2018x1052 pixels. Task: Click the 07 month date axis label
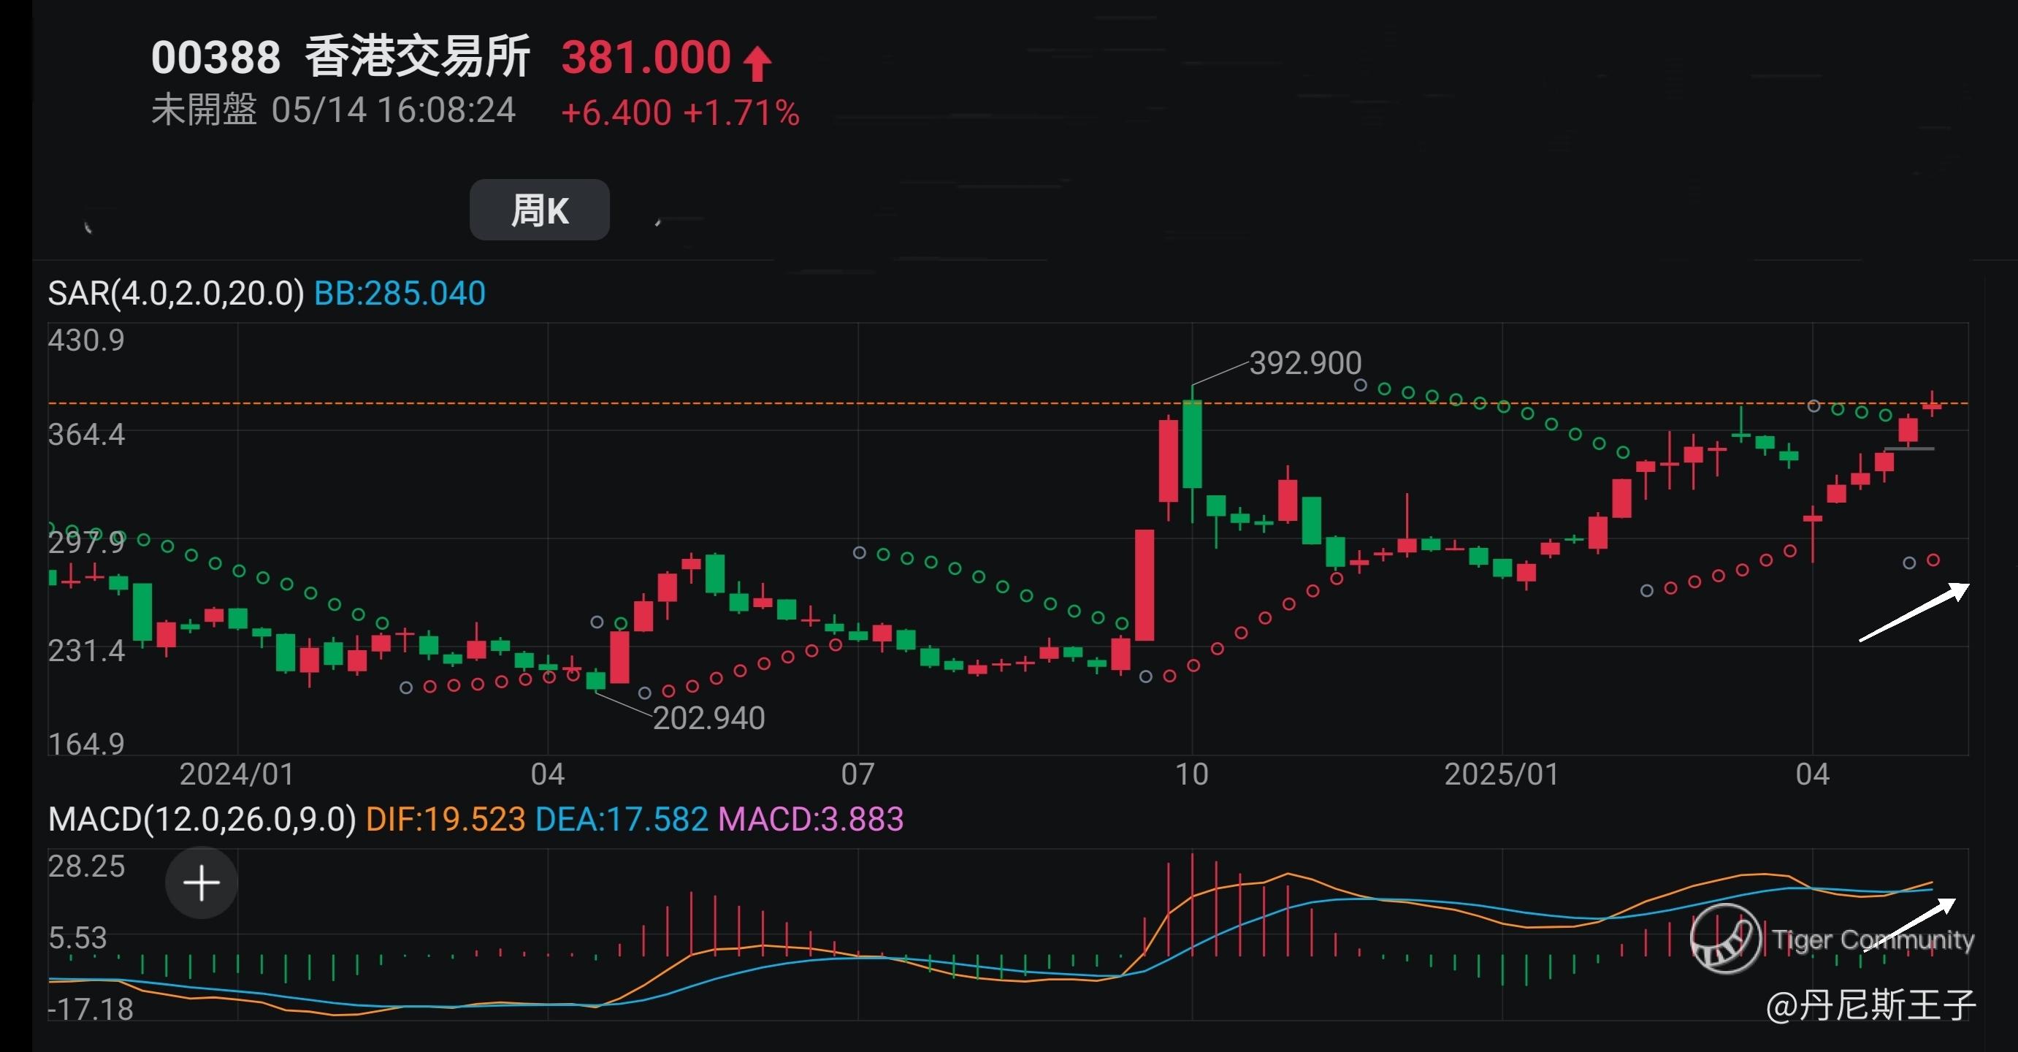[x=857, y=774]
